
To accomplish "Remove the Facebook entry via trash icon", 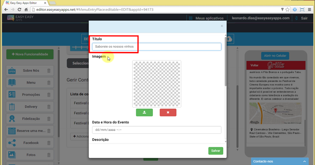I will pyautogui.click(x=49, y=143).
